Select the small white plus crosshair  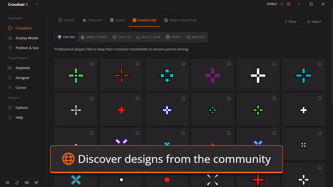click(304, 110)
